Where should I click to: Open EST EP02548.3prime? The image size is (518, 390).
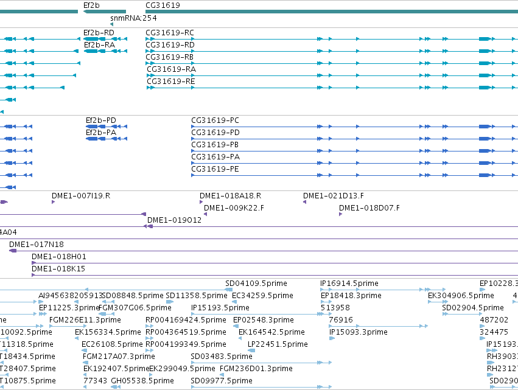[x=264, y=320]
